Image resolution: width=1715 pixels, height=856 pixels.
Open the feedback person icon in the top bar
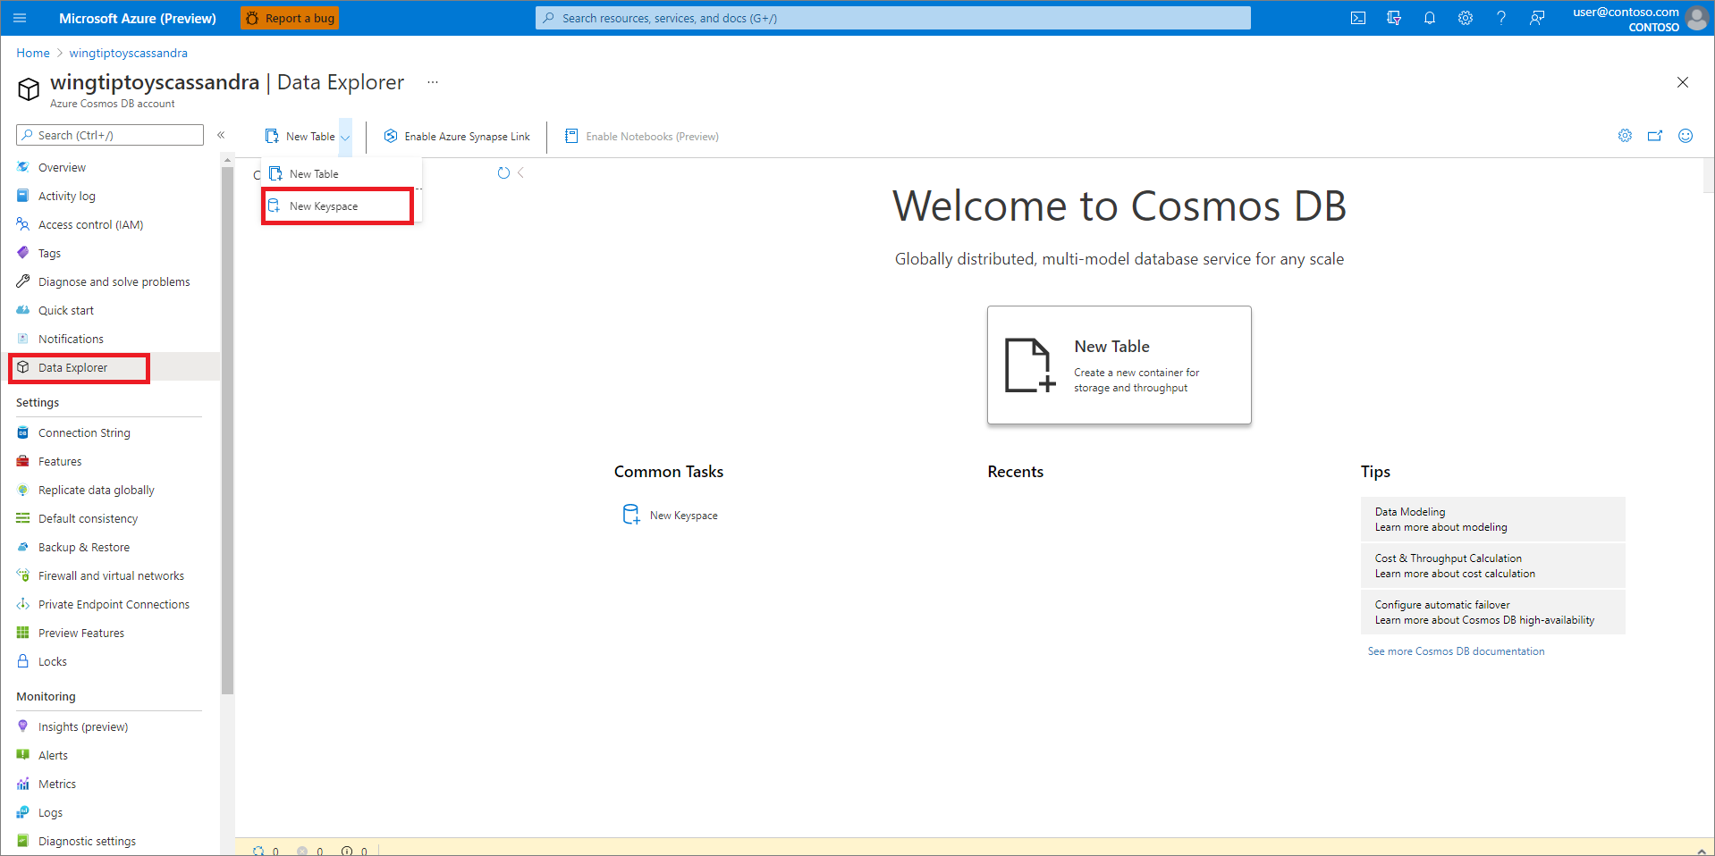pos(1536,17)
